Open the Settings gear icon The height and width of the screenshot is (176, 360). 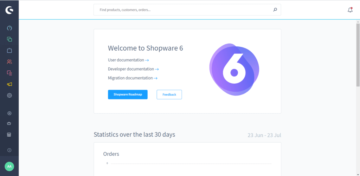pyautogui.click(x=9, y=95)
